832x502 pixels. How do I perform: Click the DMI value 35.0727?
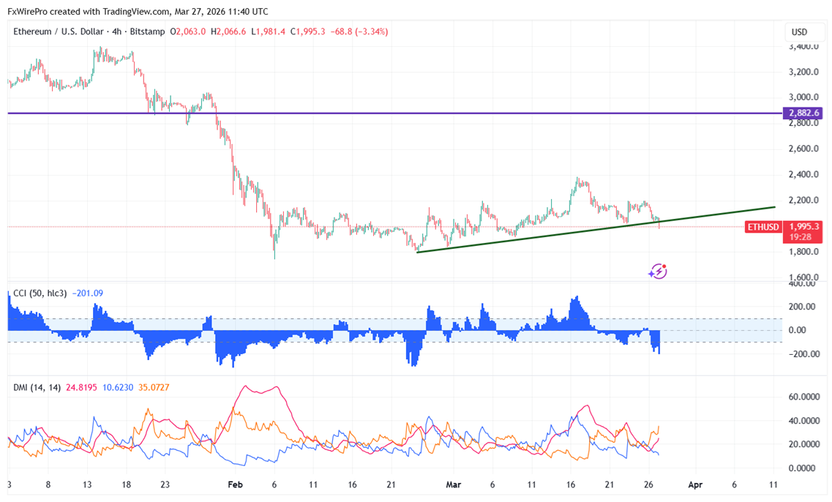click(154, 387)
